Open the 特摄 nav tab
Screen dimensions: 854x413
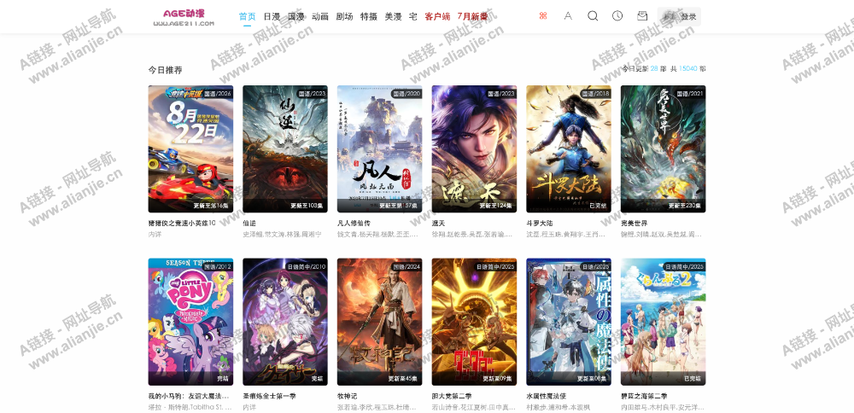[x=369, y=16]
